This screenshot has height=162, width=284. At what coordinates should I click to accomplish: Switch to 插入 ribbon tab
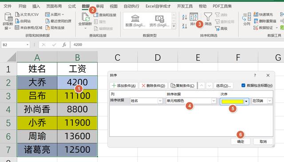coord(36,6)
